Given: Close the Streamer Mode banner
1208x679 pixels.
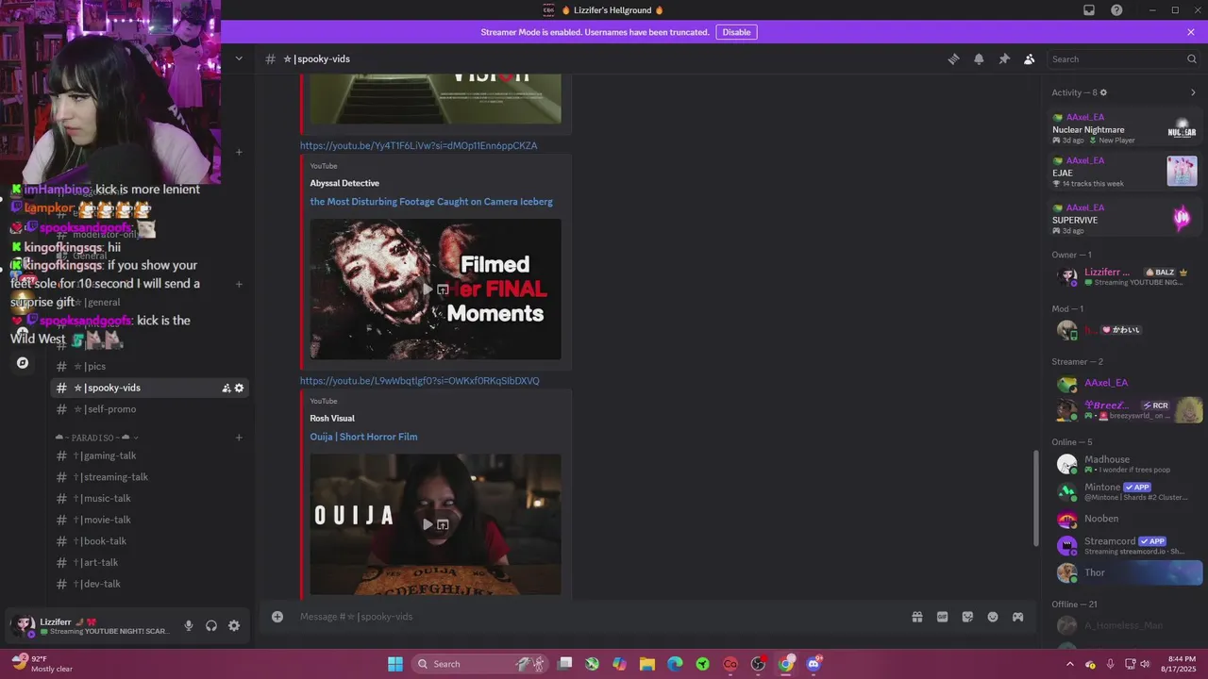Looking at the screenshot, I should 1191,32.
